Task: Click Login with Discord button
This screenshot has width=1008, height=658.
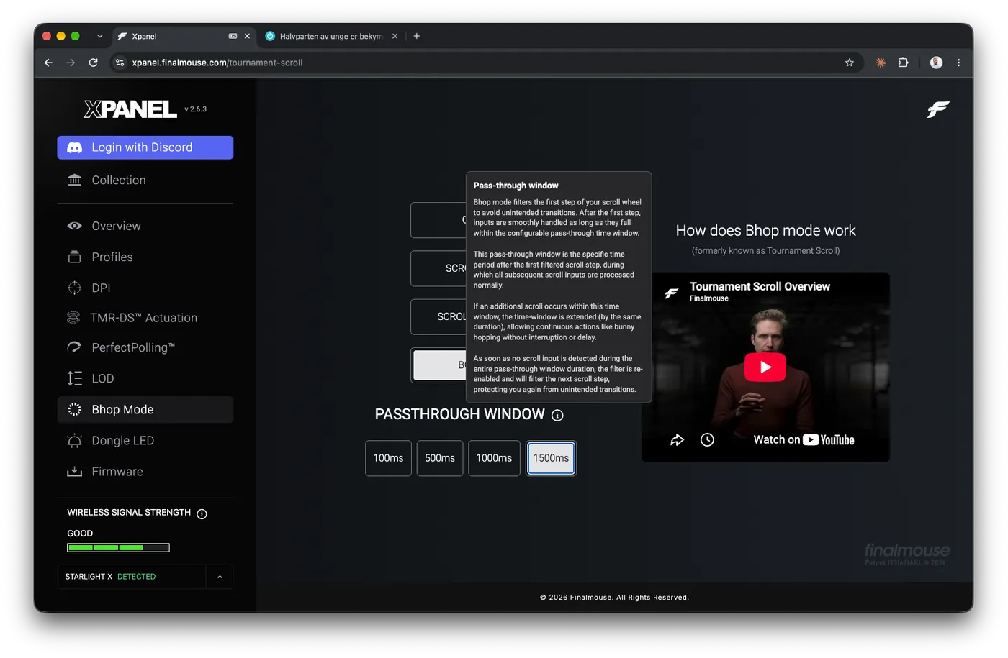Action: (x=145, y=147)
